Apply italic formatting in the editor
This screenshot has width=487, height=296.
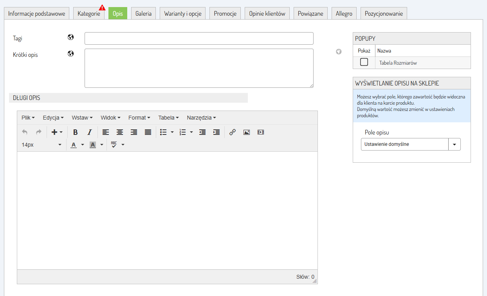pyautogui.click(x=89, y=133)
